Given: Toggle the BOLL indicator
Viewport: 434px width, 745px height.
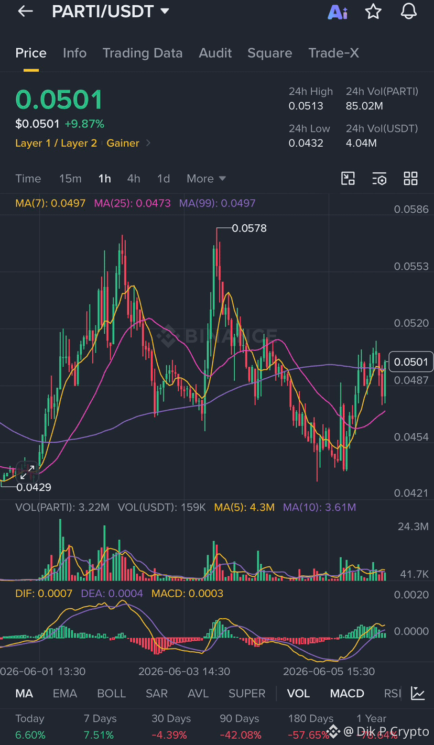Looking at the screenshot, I should point(112,693).
